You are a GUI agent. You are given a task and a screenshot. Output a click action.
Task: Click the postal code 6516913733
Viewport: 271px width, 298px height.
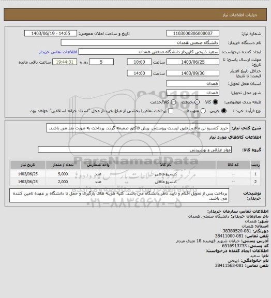point(234,246)
